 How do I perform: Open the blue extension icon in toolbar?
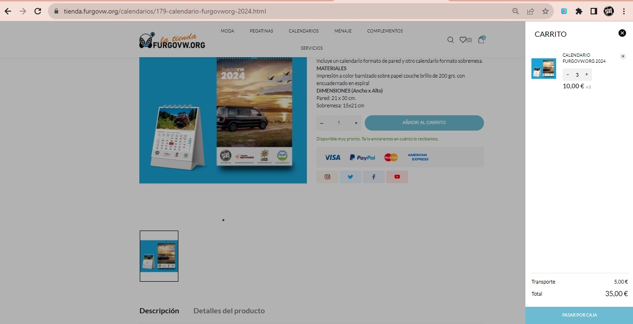[564, 11]
